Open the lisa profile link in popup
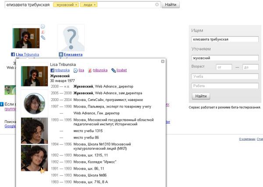Image resolution: width=263 pixels, height=187 pixels. 82,70
